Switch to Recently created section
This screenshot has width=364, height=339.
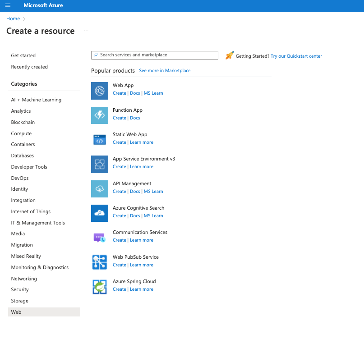click(29, 67)
